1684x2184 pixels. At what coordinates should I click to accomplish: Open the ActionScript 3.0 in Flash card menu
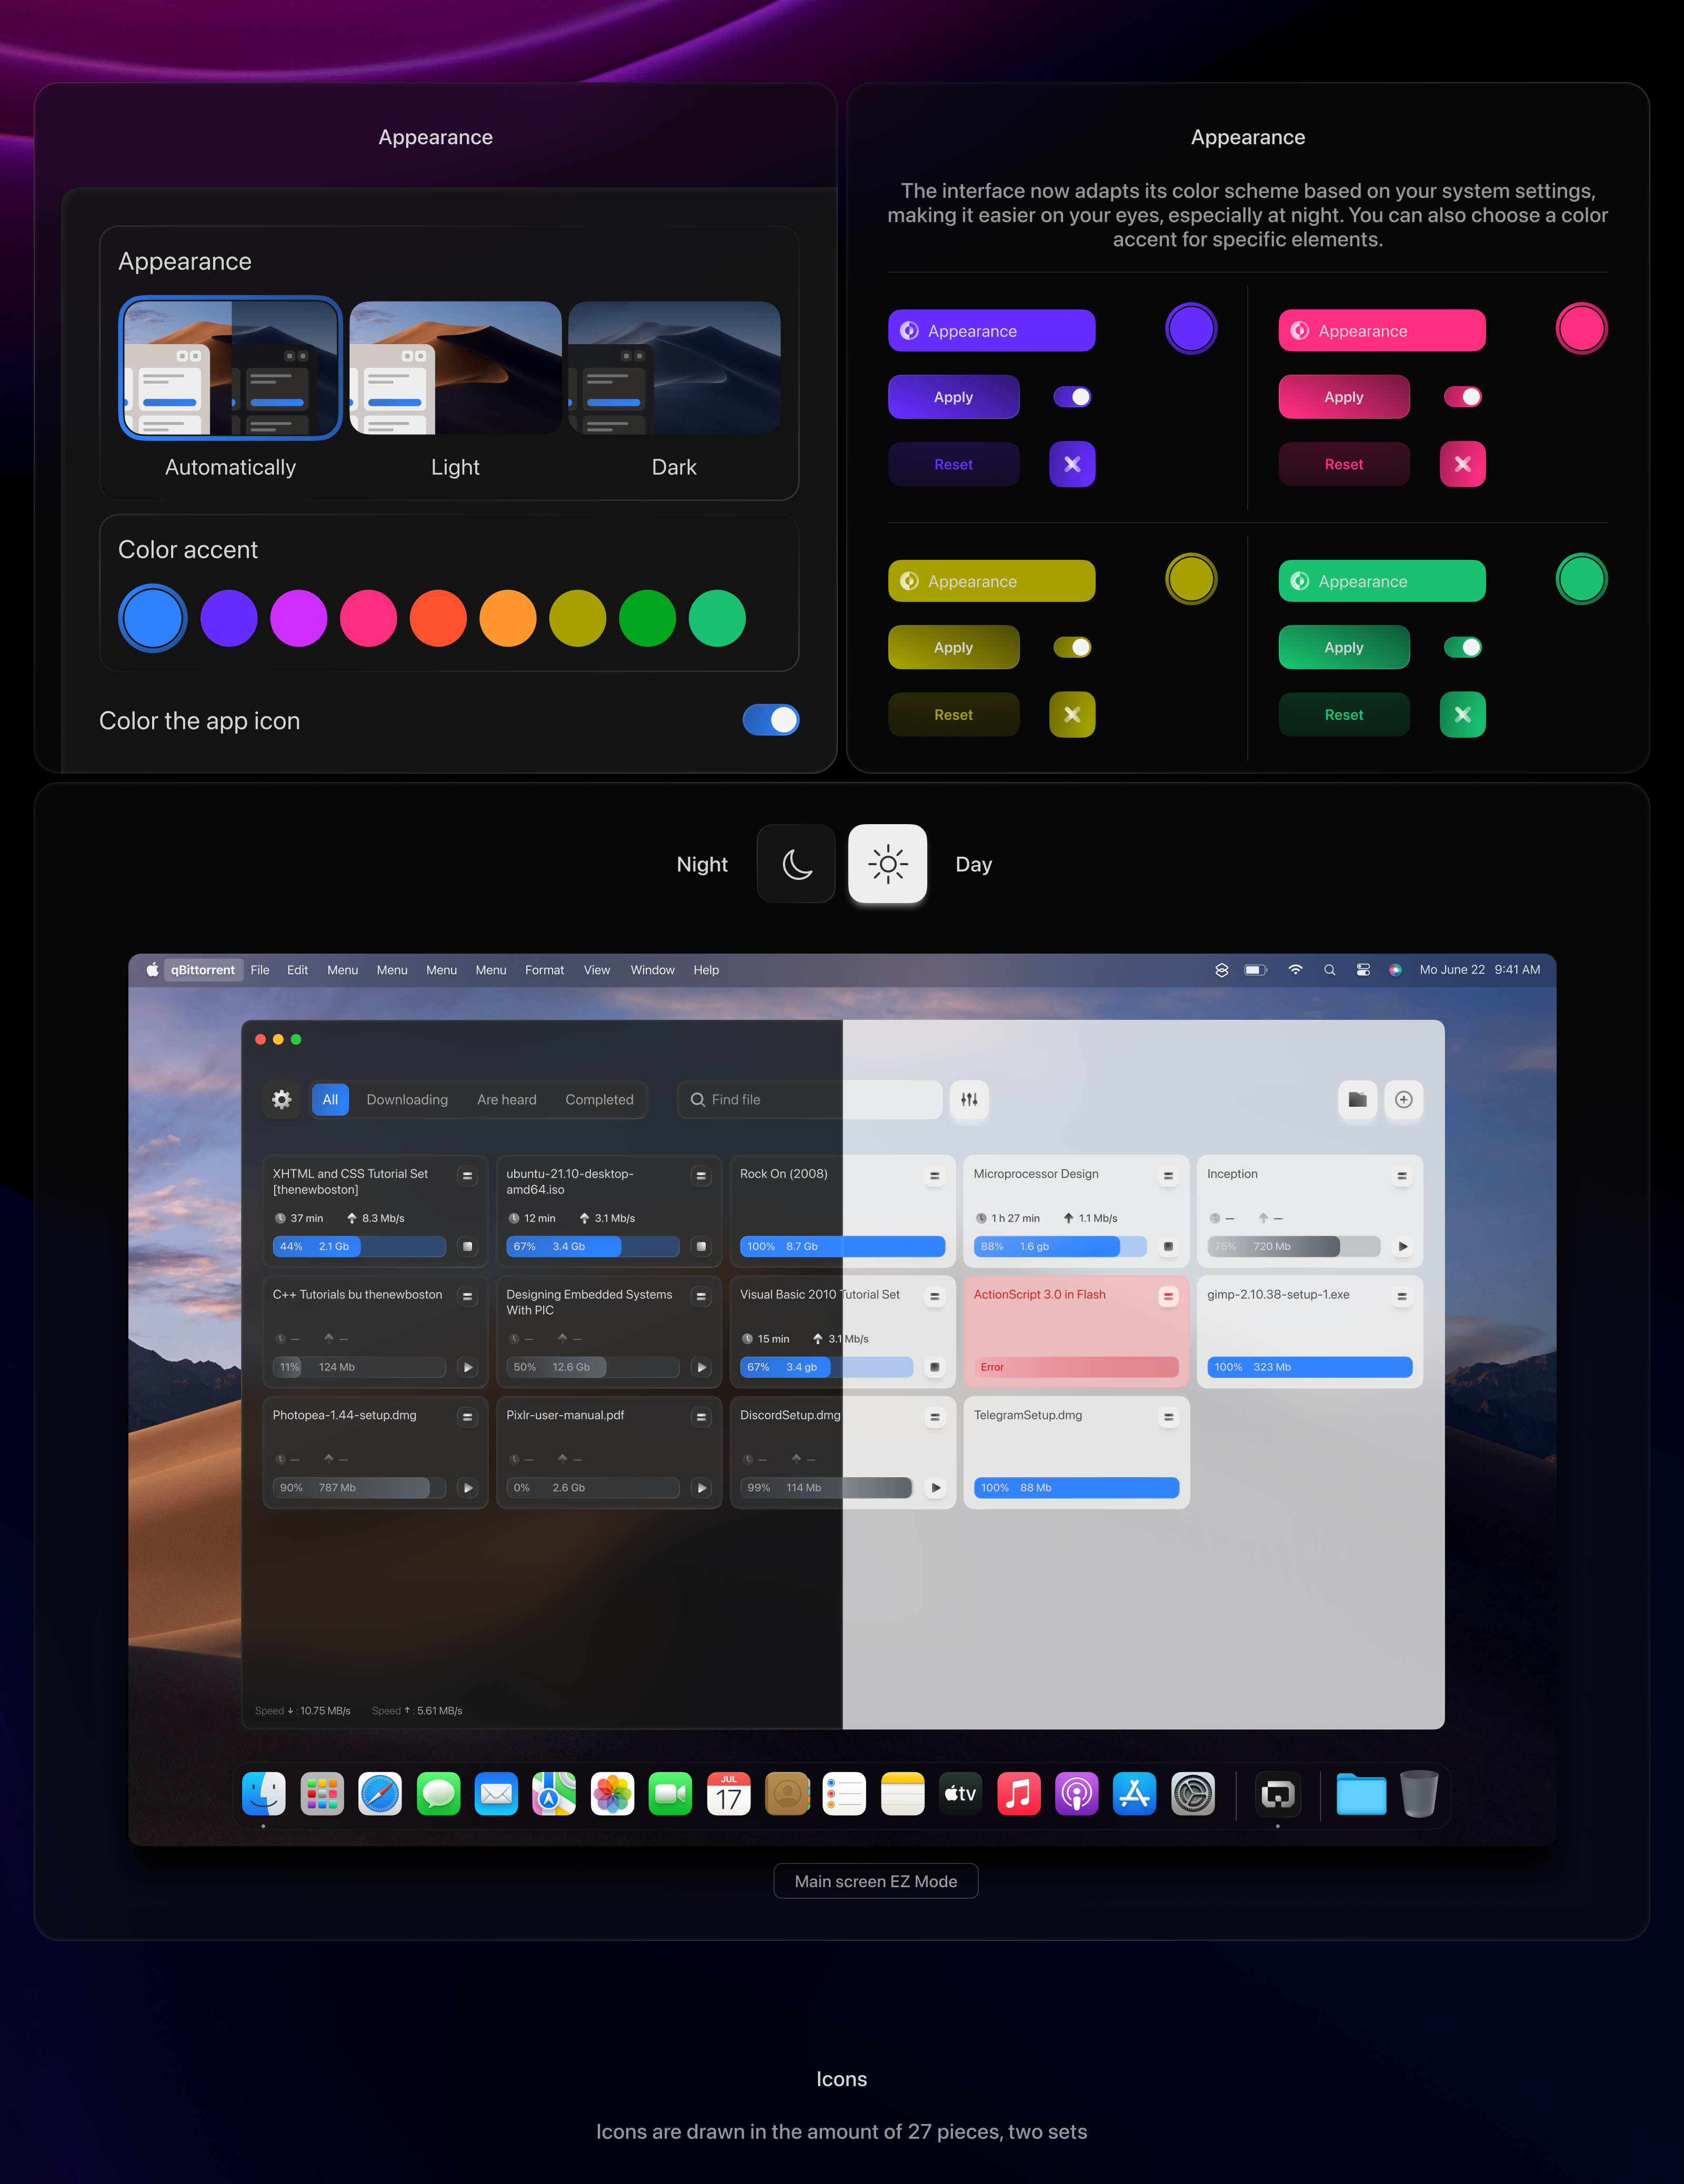pos(1168,1296)
